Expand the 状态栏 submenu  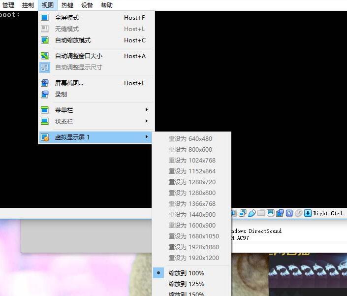96,121
